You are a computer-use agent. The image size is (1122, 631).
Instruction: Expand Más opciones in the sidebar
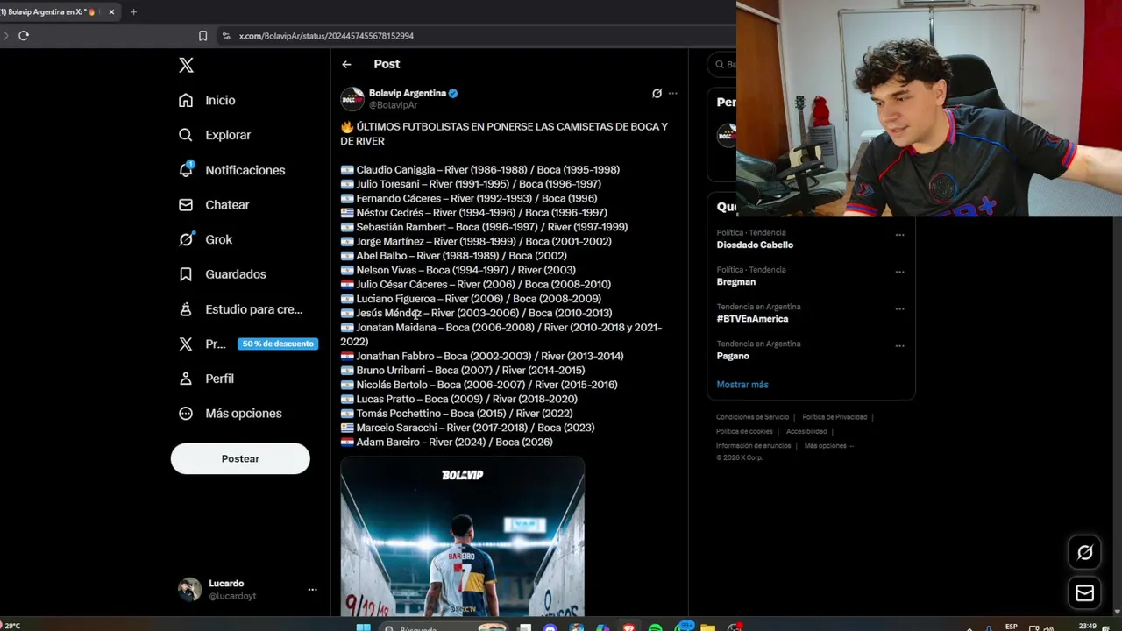(230, 413)
